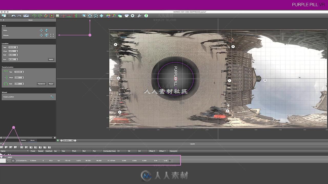The width and height of the screenshot is (328, 184).
Task: Select the set center point crosshair tool
Action: point(63,16)
